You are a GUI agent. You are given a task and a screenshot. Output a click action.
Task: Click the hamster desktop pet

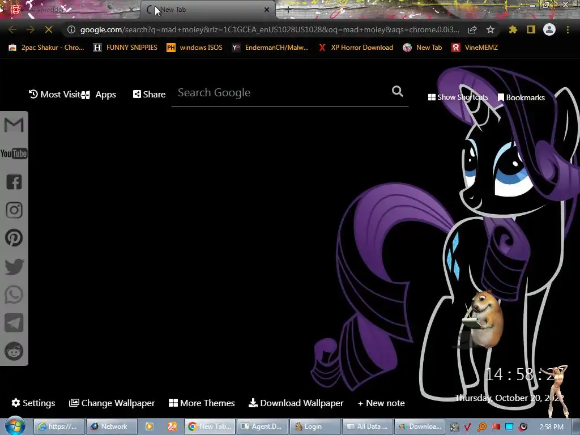(x=483, y=319)
